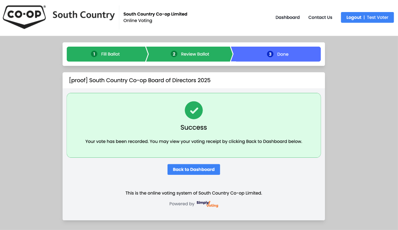Viewport: 398px width, 230px height.
Task: Click the step 2 number circle
Action: pos(174,54)
